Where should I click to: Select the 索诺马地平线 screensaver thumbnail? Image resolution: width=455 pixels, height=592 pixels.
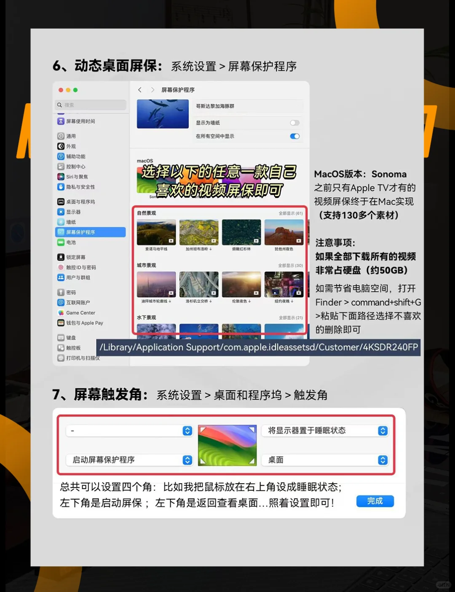pos(156,232)
